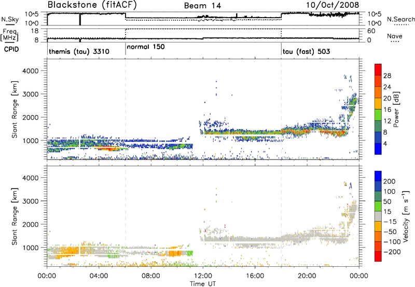Click the '4' tick on power scale
The image size is (415, 287).
tap(385, 143)
